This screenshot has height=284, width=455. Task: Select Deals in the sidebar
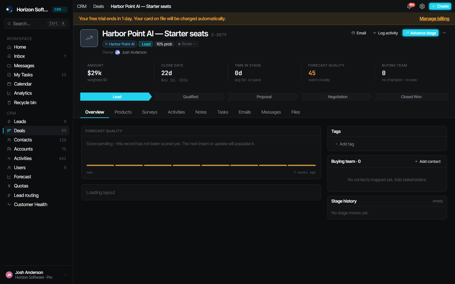[x=37, y=131]
